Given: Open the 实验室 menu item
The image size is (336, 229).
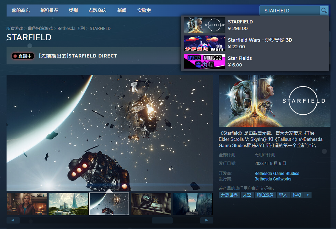Looking at the screenshot, I should [x=144, y=10].
